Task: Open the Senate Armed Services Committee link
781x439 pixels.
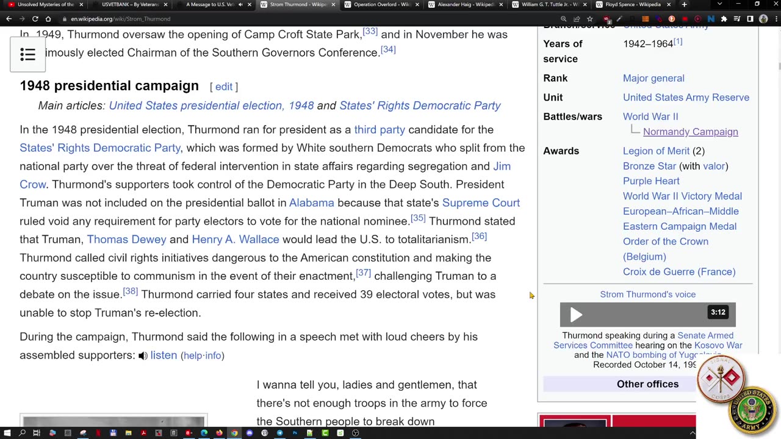Action: [643, 340]
